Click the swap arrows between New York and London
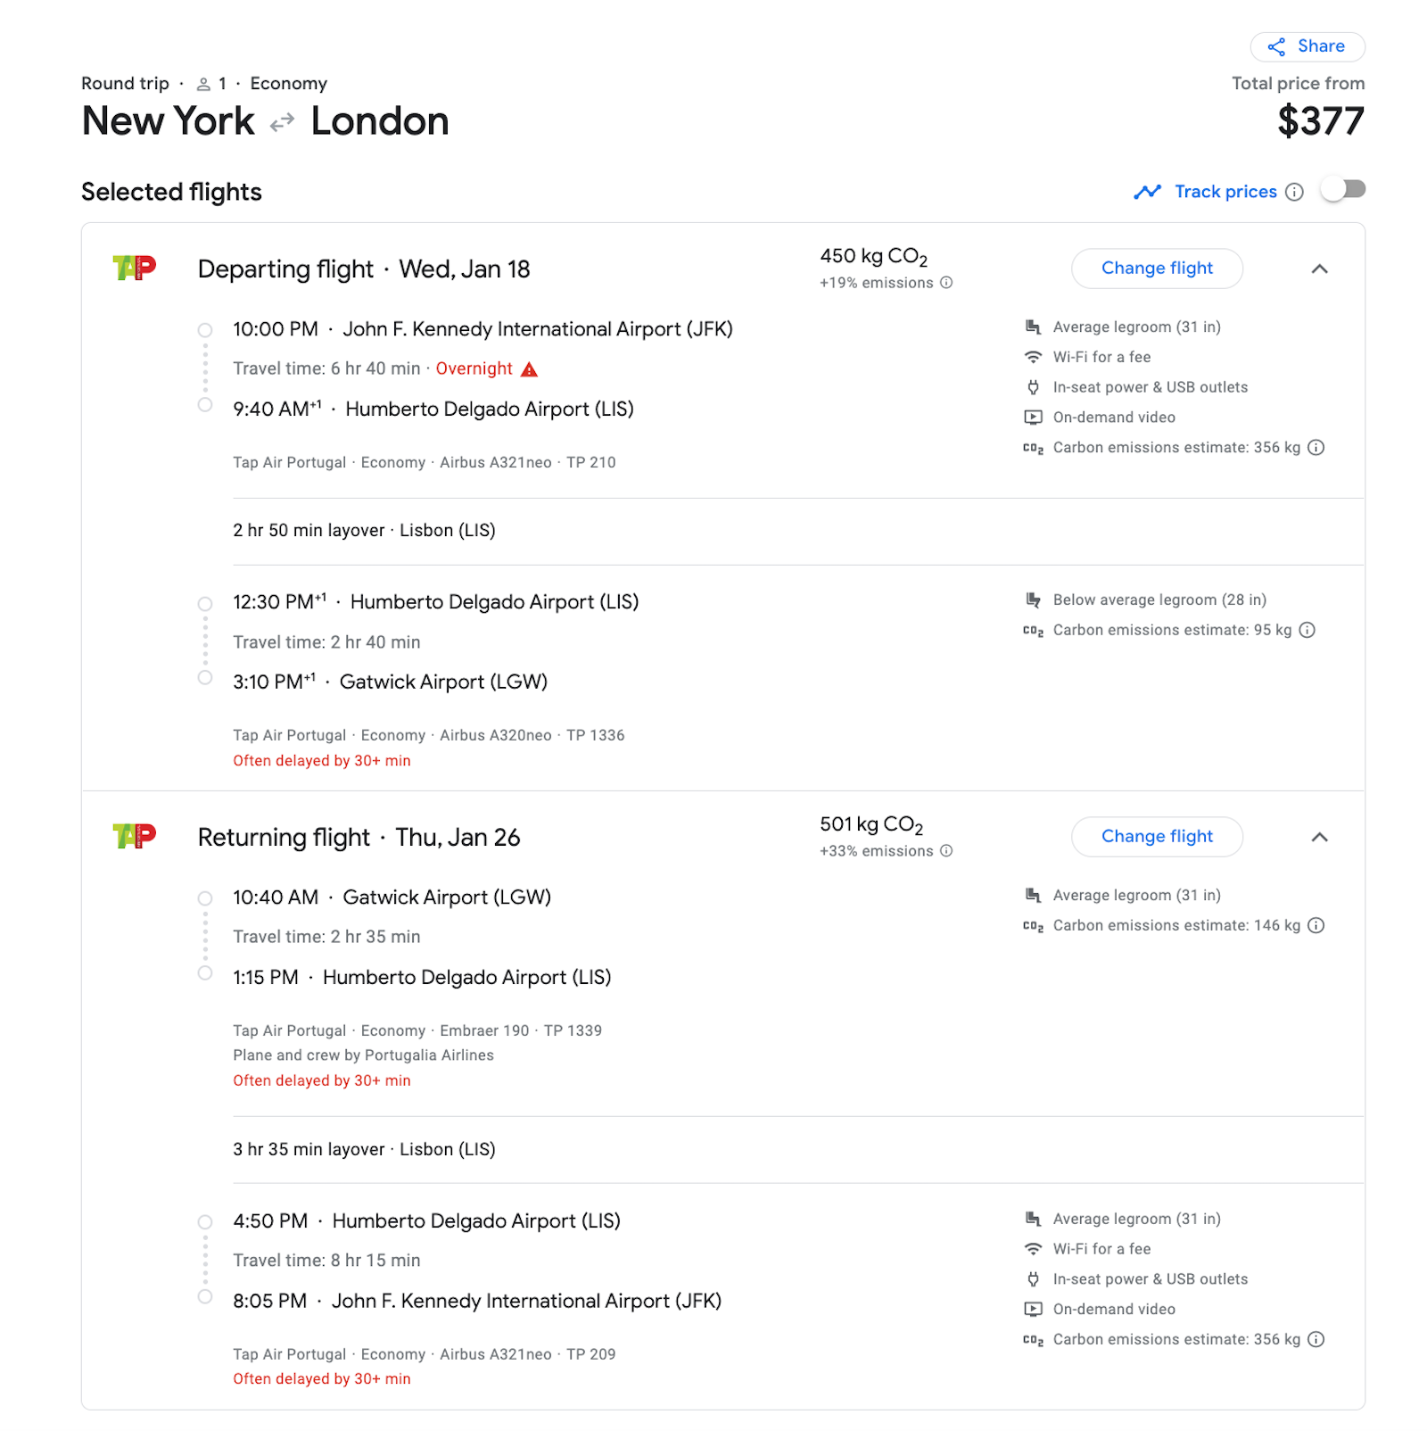This screenshot has height=1431, width=1427. 282,122
